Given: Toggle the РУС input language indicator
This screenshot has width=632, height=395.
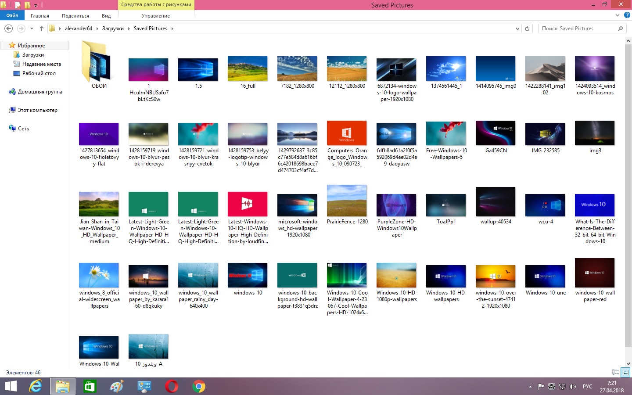Looking at the screenshot, I should point(587,387).
